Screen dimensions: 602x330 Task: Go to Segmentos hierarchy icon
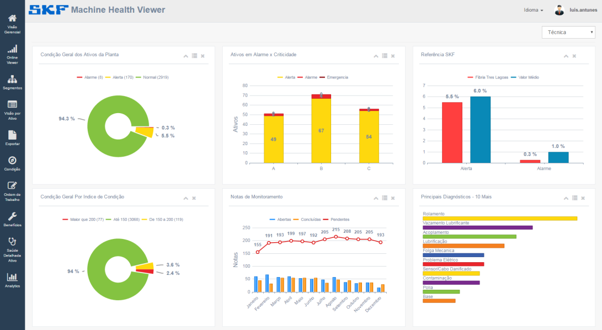12,79
